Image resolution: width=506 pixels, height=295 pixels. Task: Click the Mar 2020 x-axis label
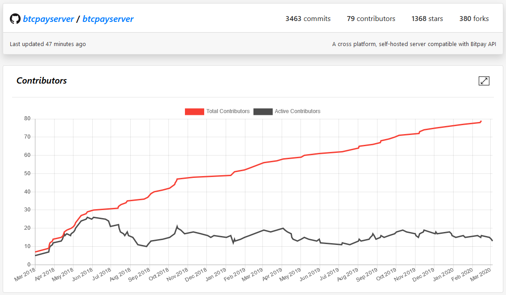pyautogui.click(x=481, y=274)
